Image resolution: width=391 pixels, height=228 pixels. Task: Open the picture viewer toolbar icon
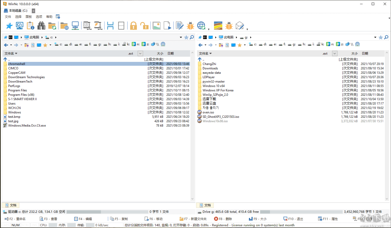click(x=156, y=26)
